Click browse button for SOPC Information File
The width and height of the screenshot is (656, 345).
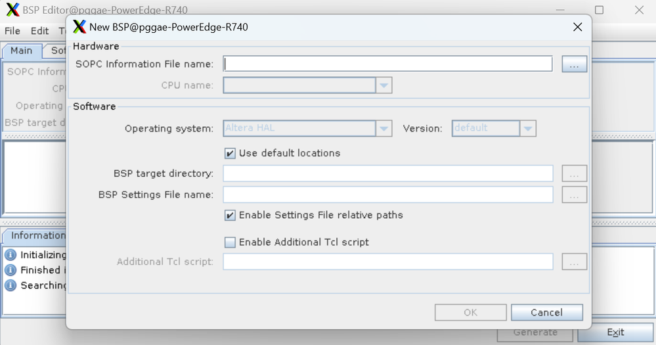click(x=574, y=64)
